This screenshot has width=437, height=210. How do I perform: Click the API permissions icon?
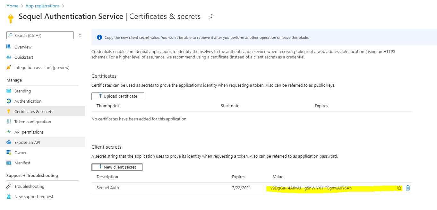point(9,132)
